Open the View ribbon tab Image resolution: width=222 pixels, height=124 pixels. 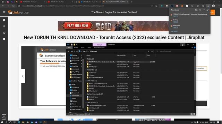click(x=89, y=48)
